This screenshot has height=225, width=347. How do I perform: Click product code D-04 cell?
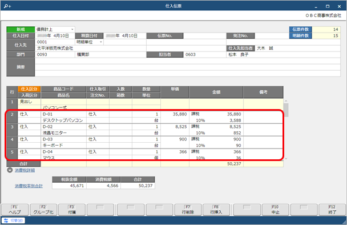[63, 152]
